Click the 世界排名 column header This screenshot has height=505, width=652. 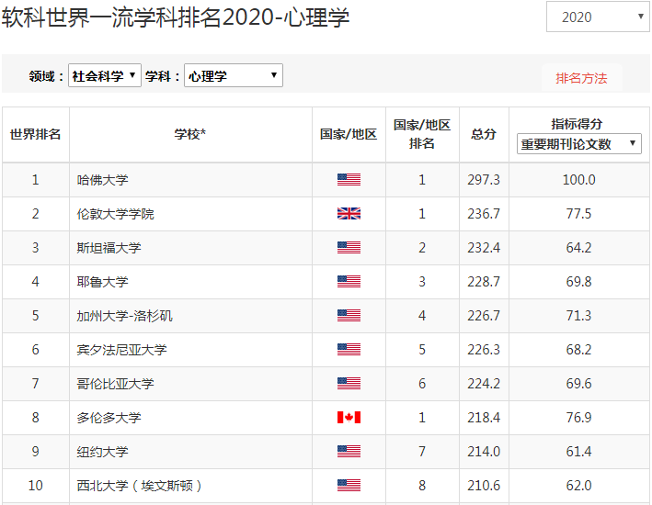[x=35, y=134]
